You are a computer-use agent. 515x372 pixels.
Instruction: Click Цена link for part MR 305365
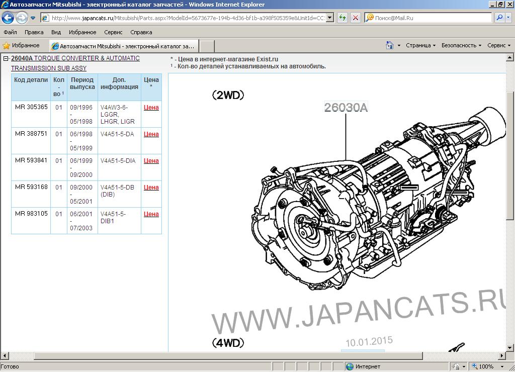coord(151,108)
